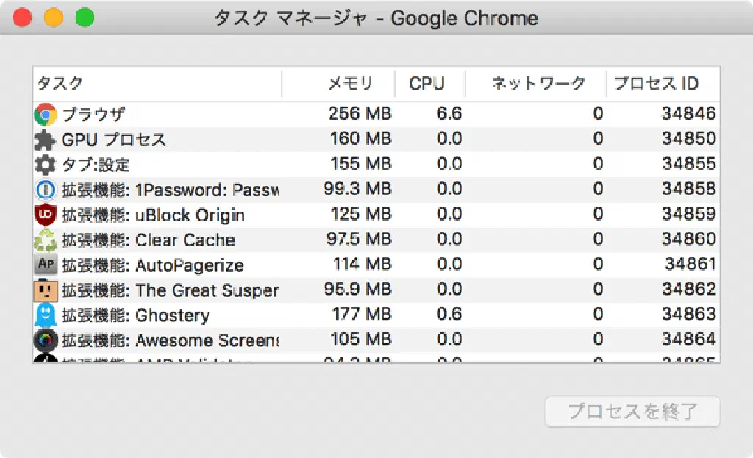Viewport: 753px width, 458px height.
Task: Sort by the ネットワーク column header
Action: [538, 83]
